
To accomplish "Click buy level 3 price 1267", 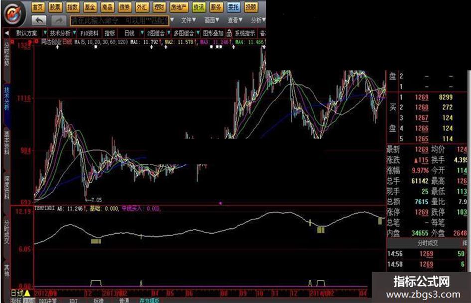I will coord(422,118).
